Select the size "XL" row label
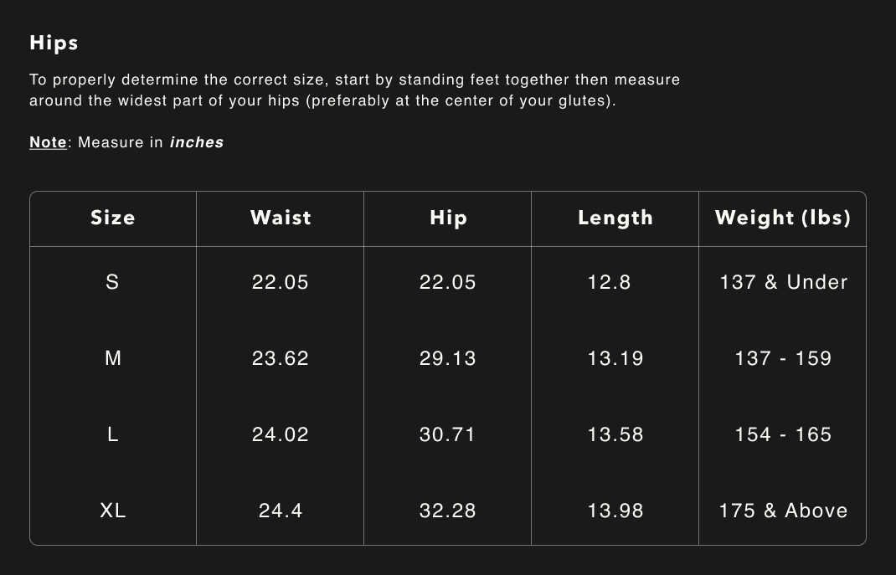This screenshot has width=896, height=575. pyautogui.click(x=113, y=511)
